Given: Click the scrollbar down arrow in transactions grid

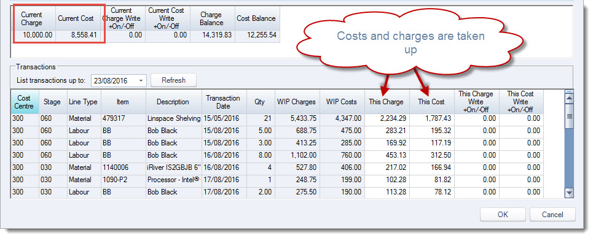Looking at the screenshot, I should 569,193.
